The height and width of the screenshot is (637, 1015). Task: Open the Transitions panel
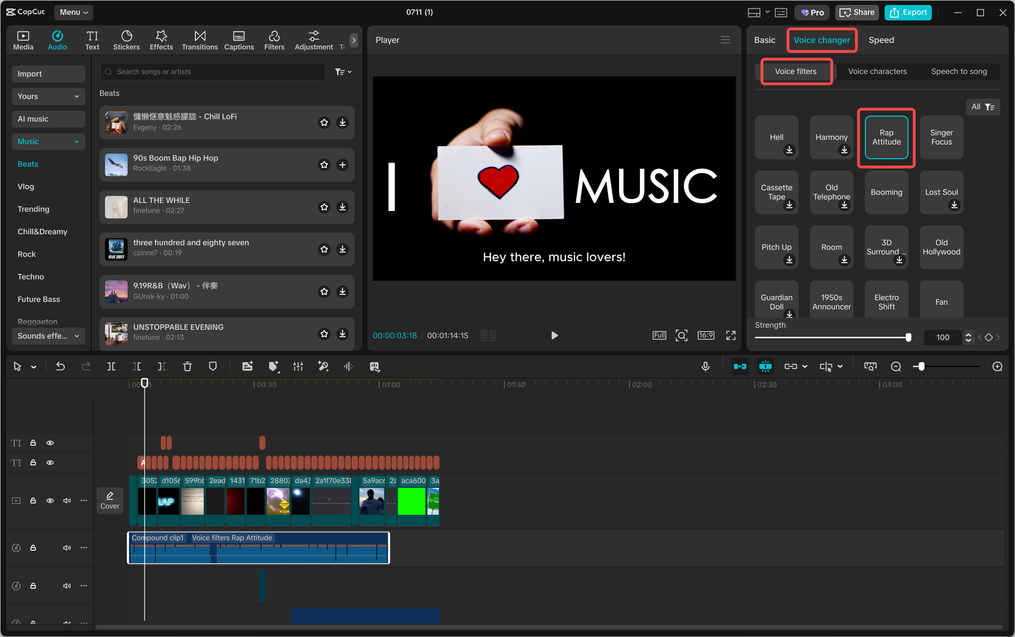[199, 39]
